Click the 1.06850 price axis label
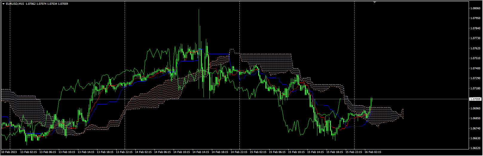 click(475, 118)
